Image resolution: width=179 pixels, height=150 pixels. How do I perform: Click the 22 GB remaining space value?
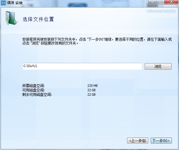(x=92, y=94)
